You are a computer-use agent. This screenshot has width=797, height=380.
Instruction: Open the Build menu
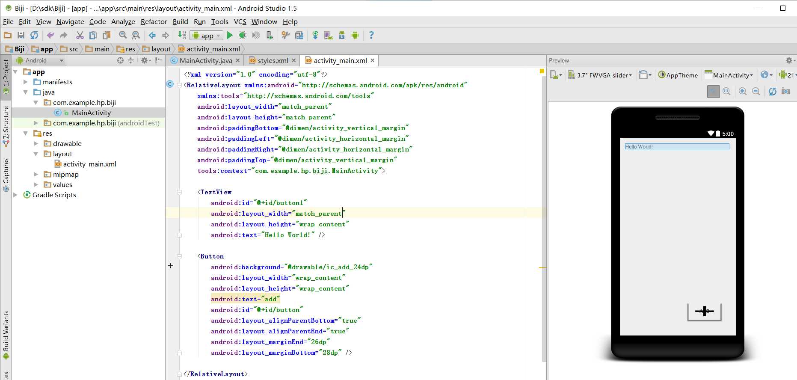180,21
